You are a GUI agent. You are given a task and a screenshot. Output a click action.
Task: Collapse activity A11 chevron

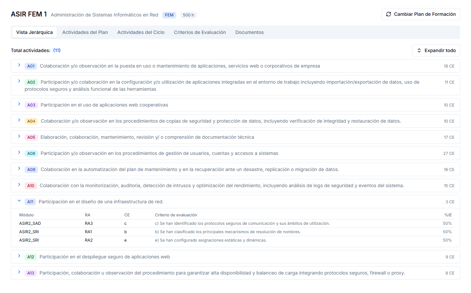tap(19, 201)
